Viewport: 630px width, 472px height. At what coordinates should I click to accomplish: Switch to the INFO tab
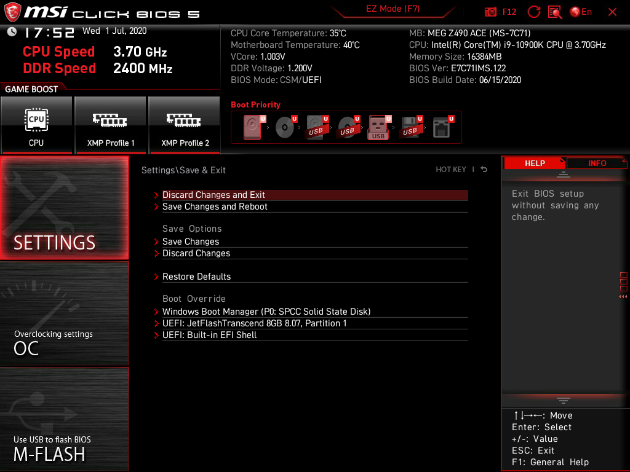point(596,163)
